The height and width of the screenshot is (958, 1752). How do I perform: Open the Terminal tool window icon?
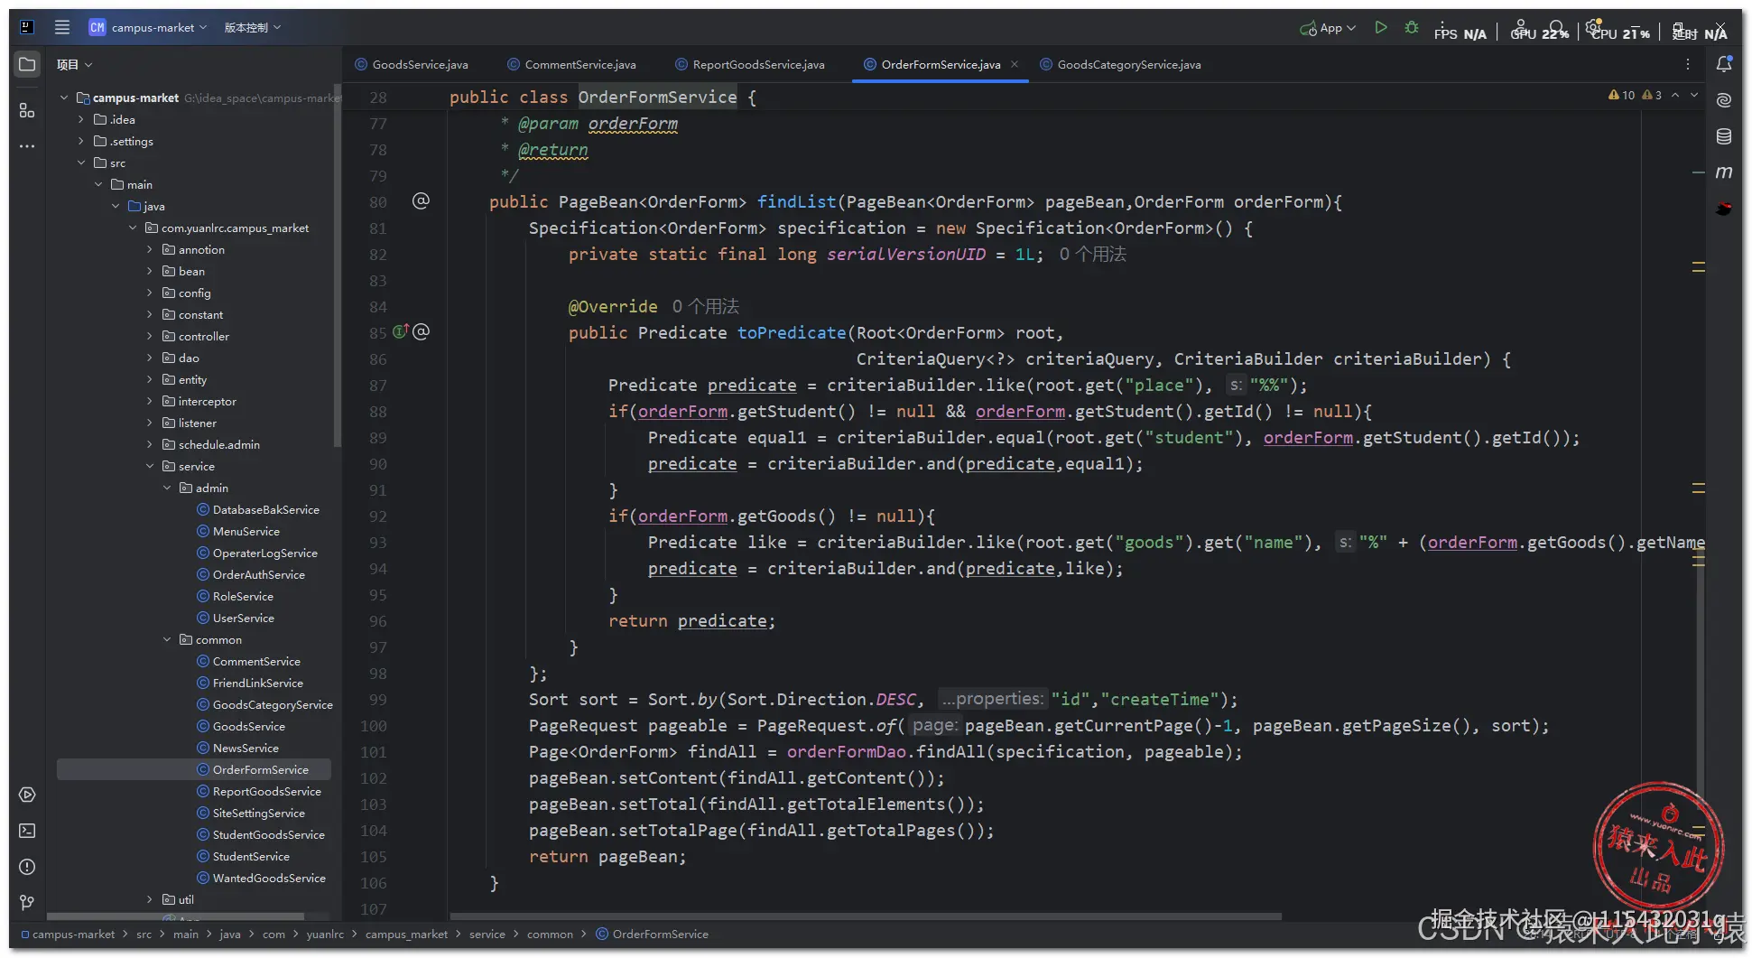click(27, 831)
